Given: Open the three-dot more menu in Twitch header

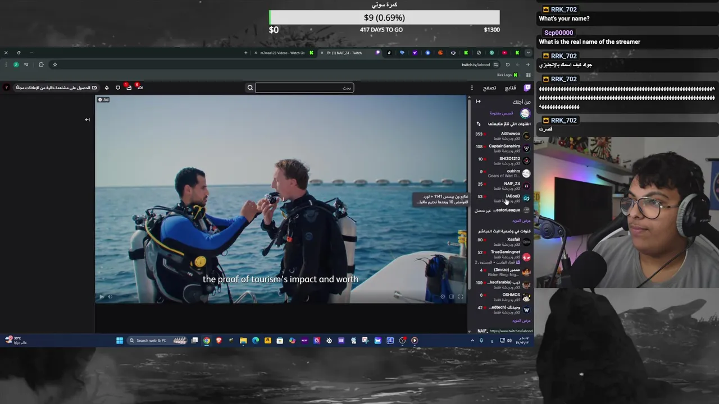Looking at the screenshot, I should (x=472, y=88).
